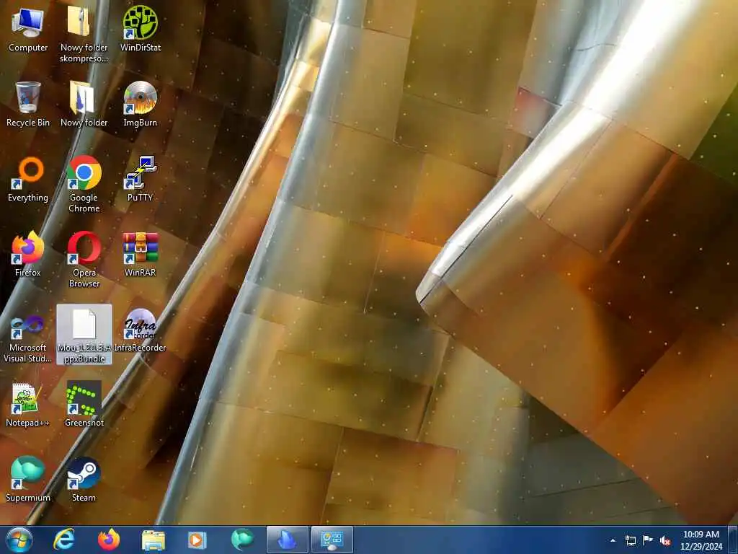
Task: Launch Supermium from the taskbar
Action: pos(242,540)
